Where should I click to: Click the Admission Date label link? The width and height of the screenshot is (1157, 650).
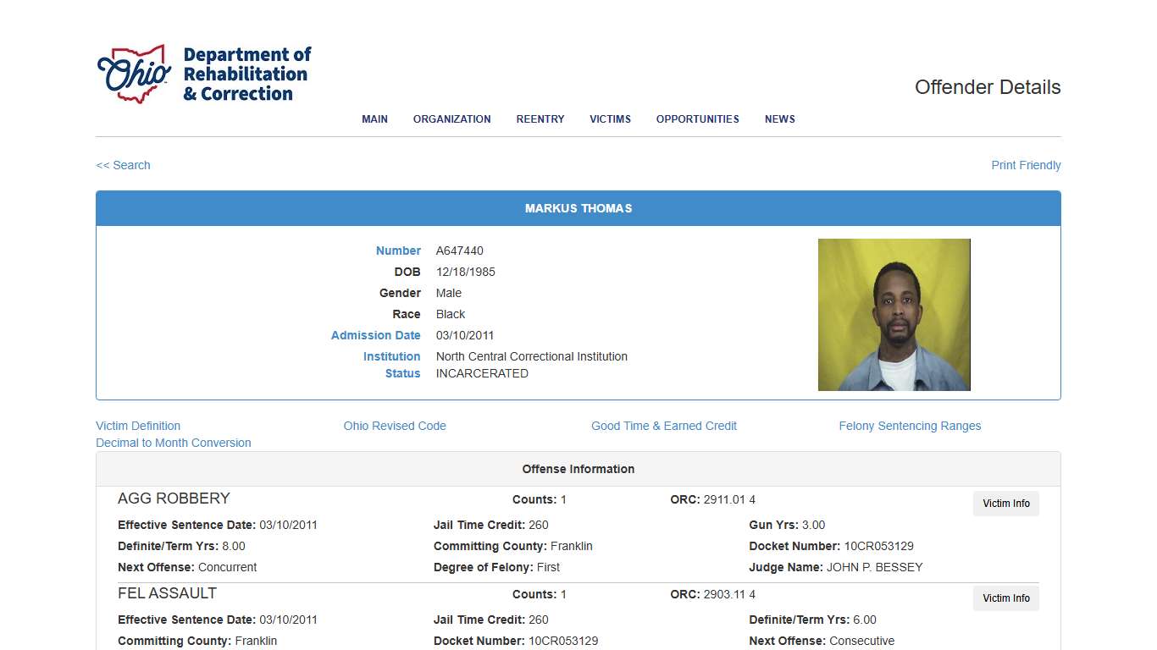[376, 335]
